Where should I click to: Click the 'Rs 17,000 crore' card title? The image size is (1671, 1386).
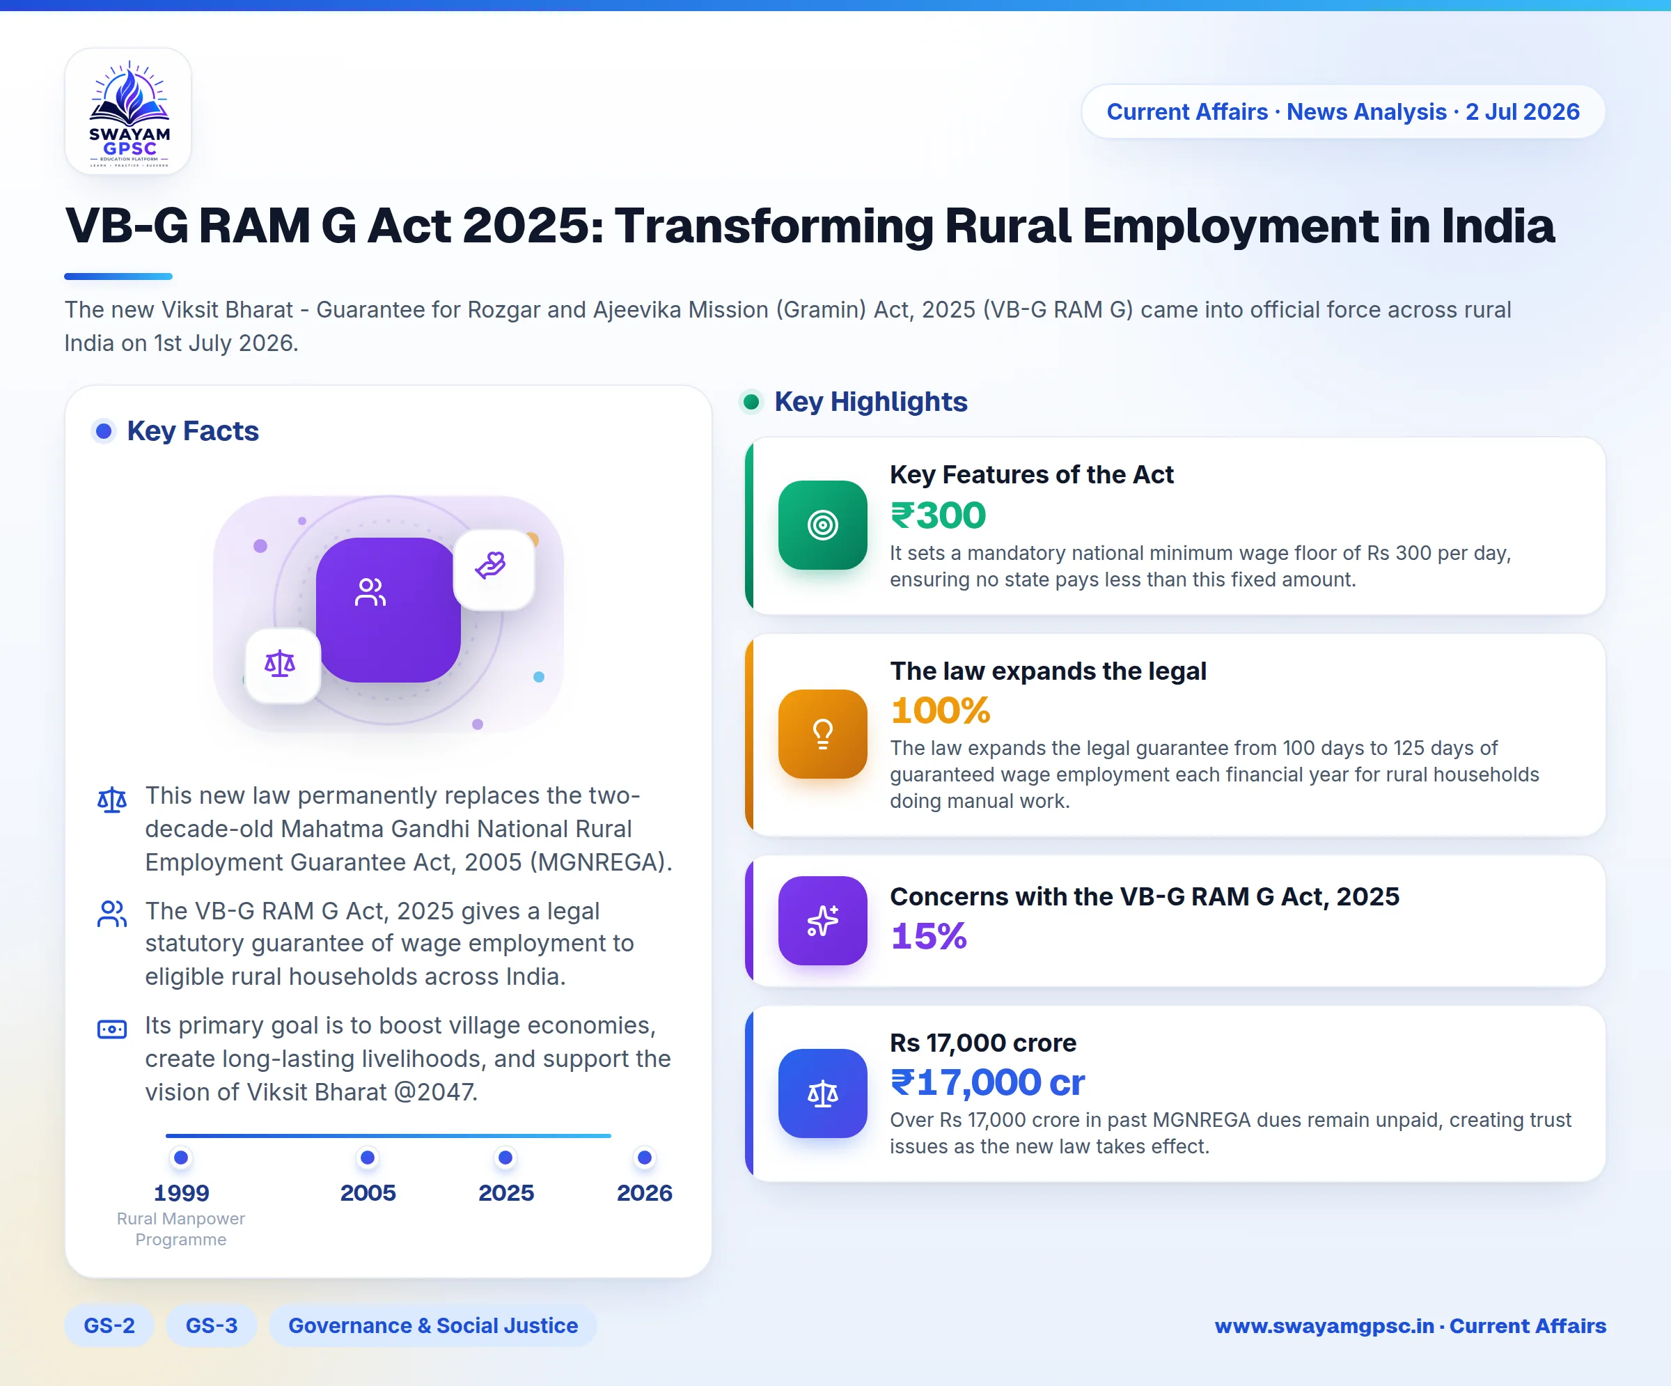(982, 1043)
